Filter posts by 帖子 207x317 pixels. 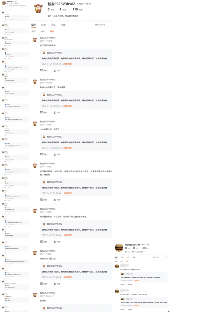pyautogui.click(x=43, y=31)
